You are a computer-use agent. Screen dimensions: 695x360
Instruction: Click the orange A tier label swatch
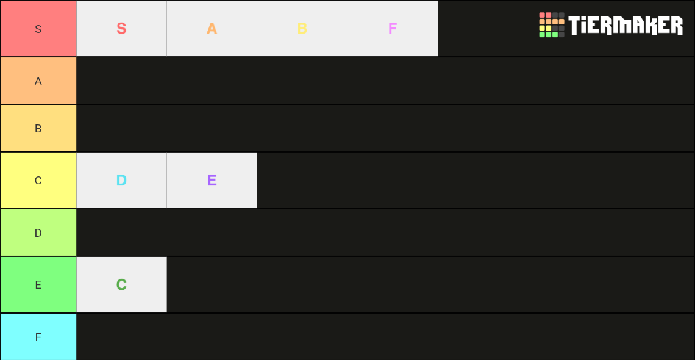pyautogui.click(x=38, y=81)
